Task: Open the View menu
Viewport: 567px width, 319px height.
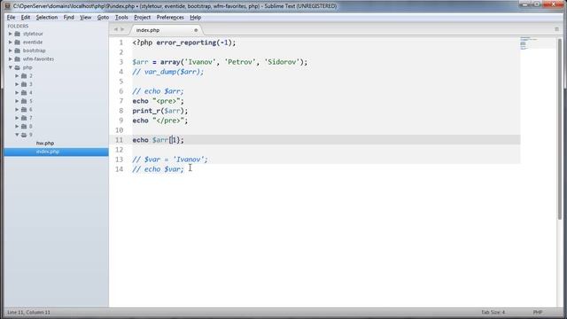Action: (86, 18)
